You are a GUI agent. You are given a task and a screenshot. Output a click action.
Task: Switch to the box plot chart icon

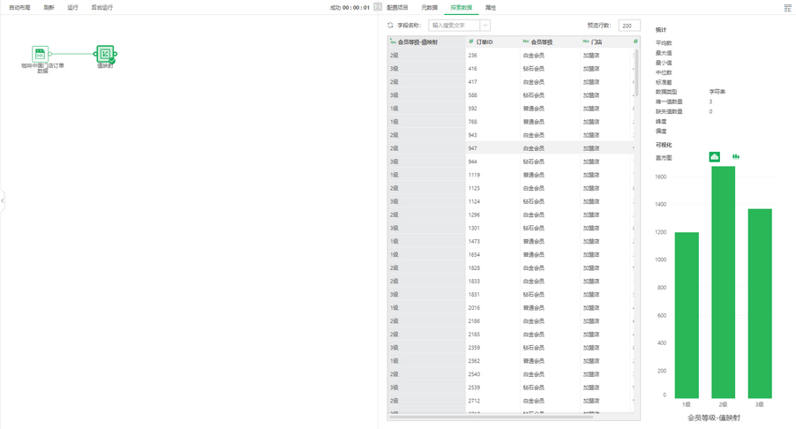tap(736, 157)
